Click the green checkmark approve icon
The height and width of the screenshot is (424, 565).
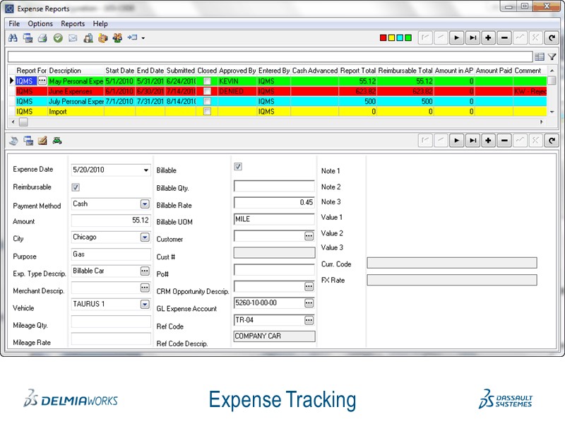pyautogui.click(x=58, y=37)
